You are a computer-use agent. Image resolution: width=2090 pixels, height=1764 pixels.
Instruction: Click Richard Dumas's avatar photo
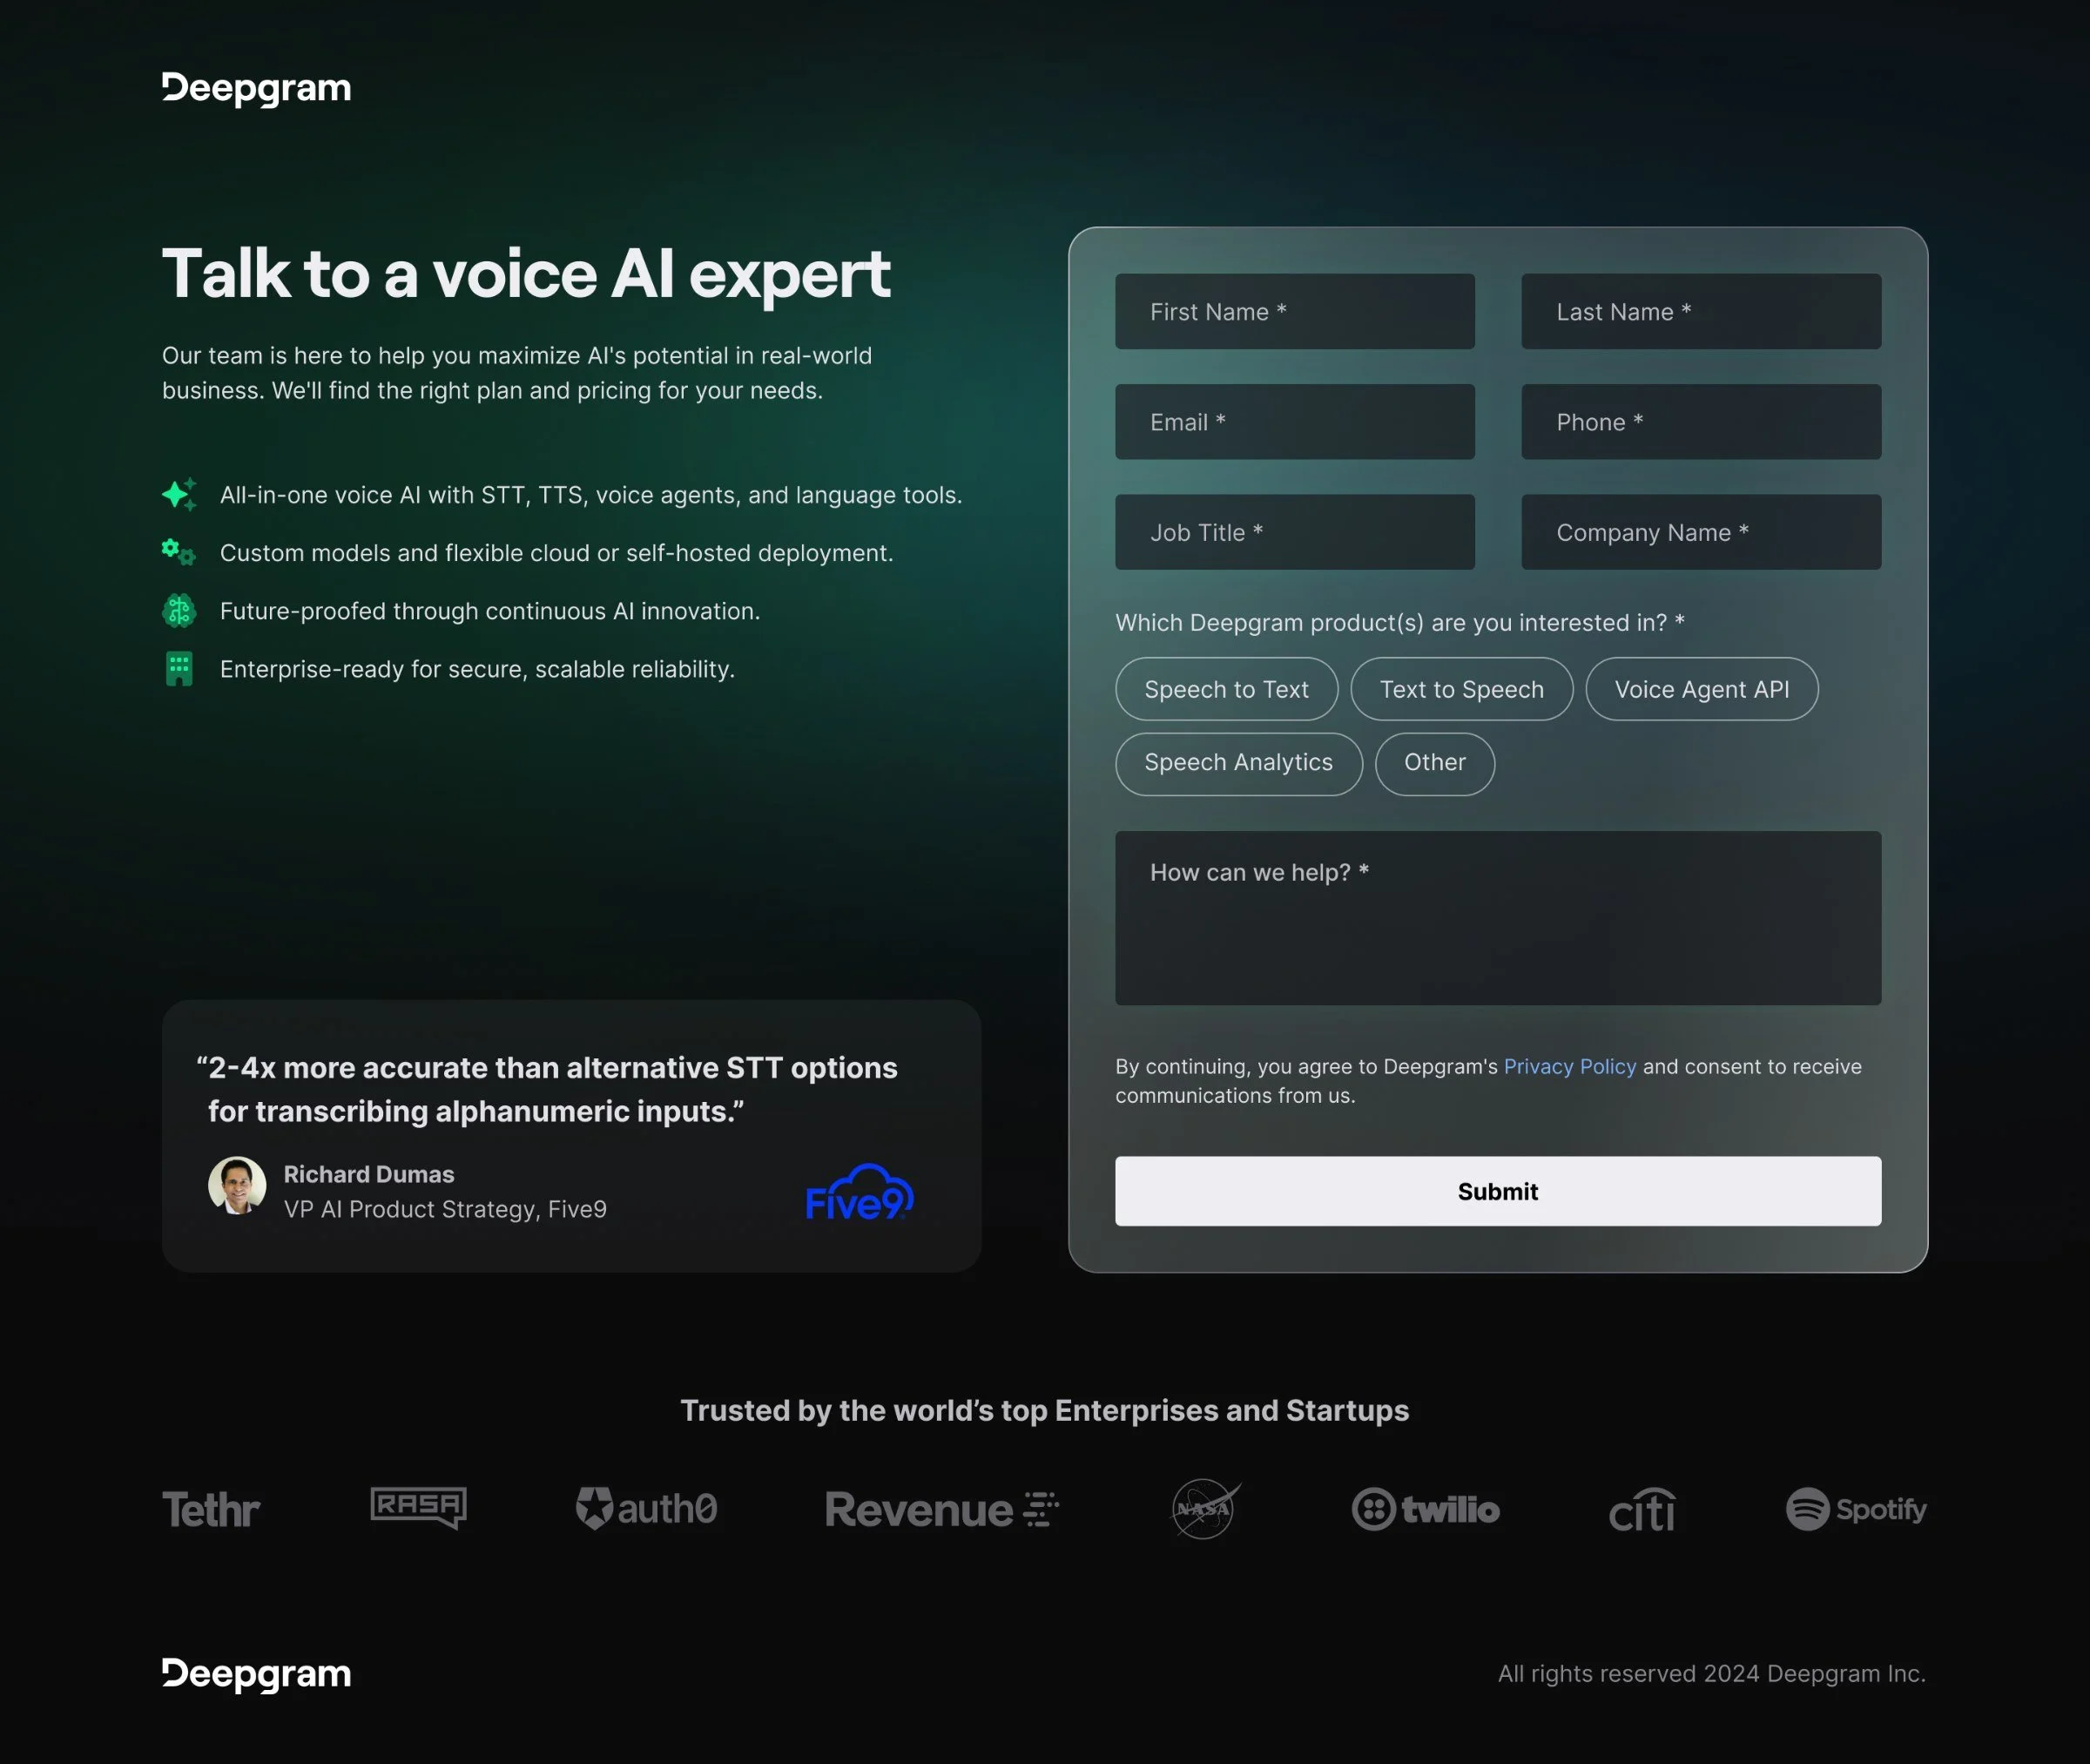click(x=237, y=1186)
